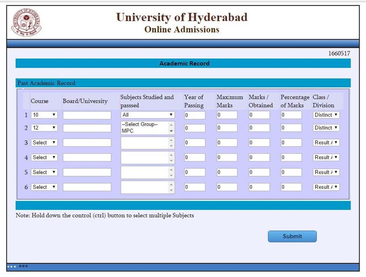Click the 'Board/University' column header
This screenshot has width=366, height=277.
[x=85, y=101]
